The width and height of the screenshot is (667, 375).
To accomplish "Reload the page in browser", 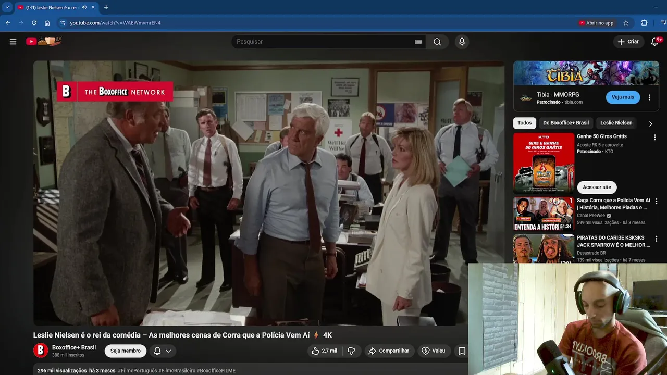I will coord(34,23).
